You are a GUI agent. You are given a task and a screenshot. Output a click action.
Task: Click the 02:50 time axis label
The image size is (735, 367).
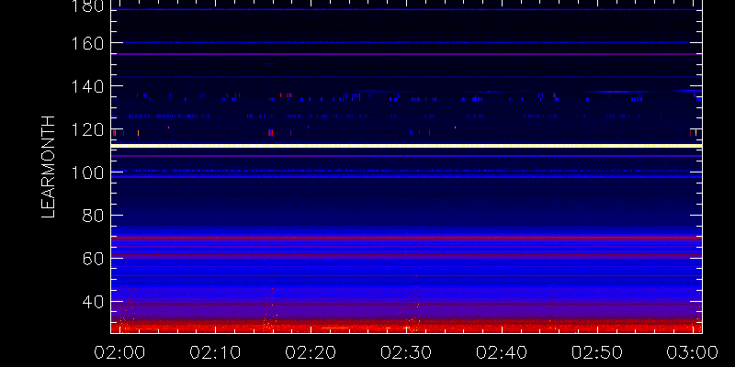(x=597, y=352)
